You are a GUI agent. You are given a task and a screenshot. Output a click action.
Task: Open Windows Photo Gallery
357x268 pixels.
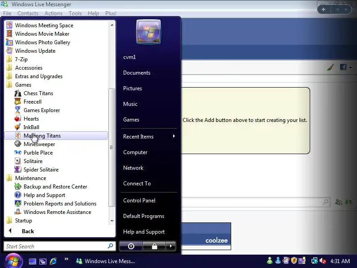pos(42,42)
